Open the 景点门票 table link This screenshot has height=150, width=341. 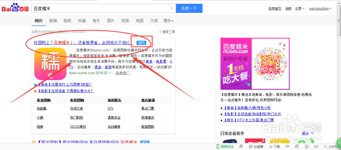(148, 108)
